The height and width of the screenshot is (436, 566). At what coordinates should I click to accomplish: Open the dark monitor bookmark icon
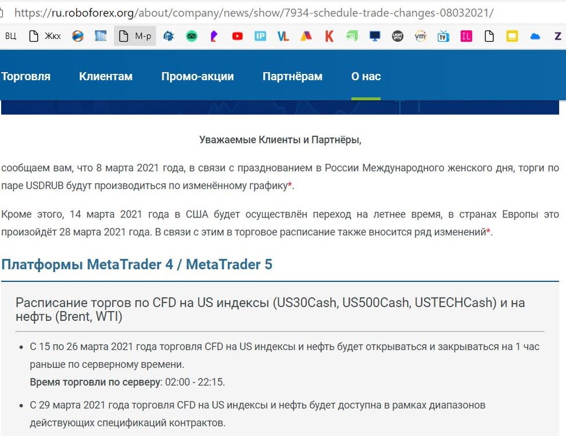pos(375,36)
